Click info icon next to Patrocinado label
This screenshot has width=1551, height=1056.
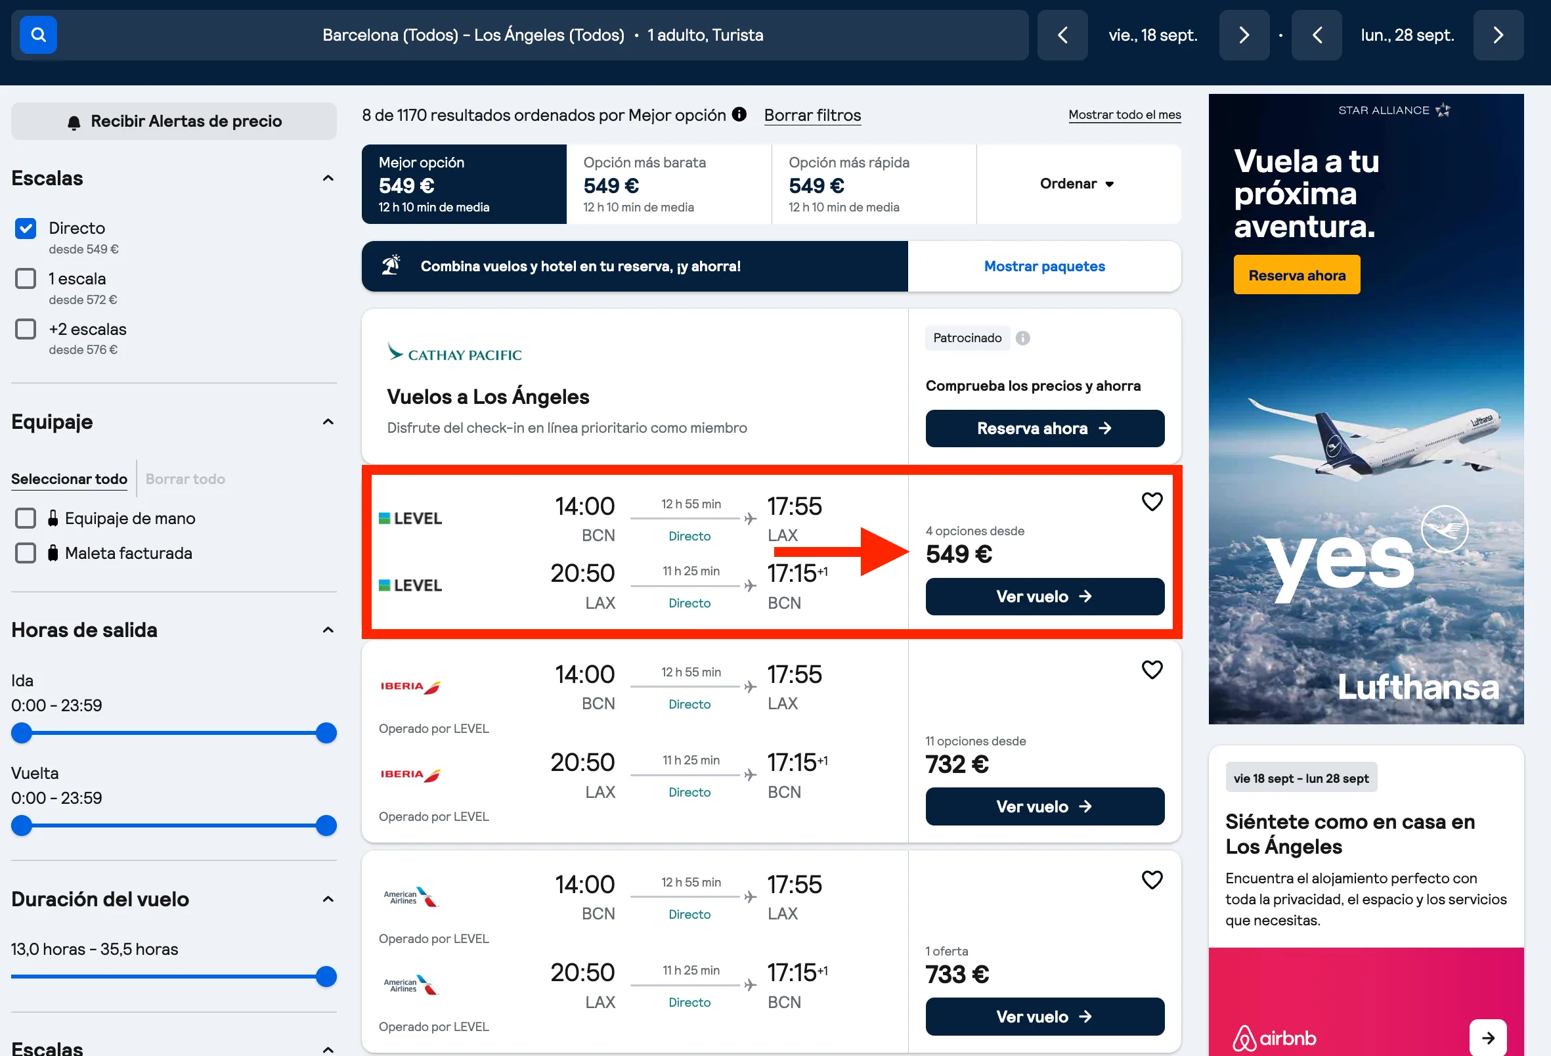[1022, 338]
